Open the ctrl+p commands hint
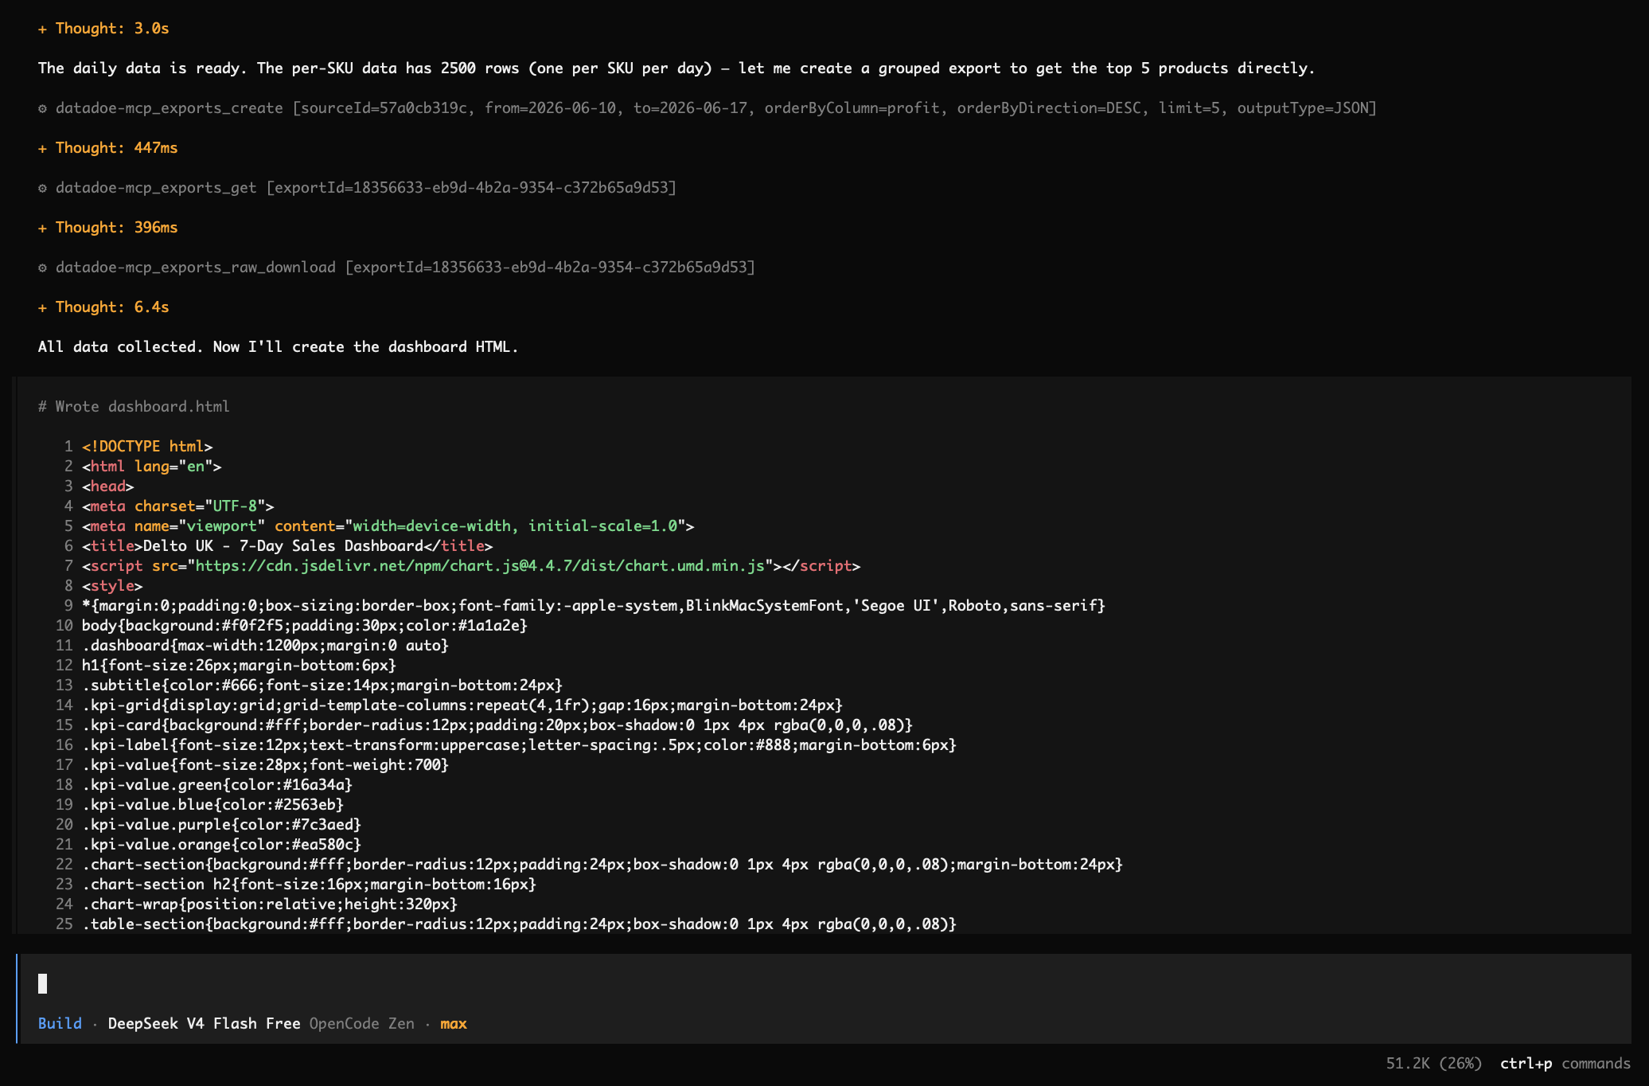Viewport: 1649px width, 1086px height. pyautogui.click(x=1565, y=1064)
